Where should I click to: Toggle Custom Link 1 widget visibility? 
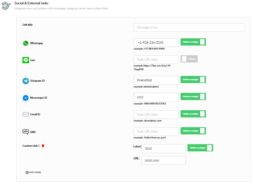(200, 148)
